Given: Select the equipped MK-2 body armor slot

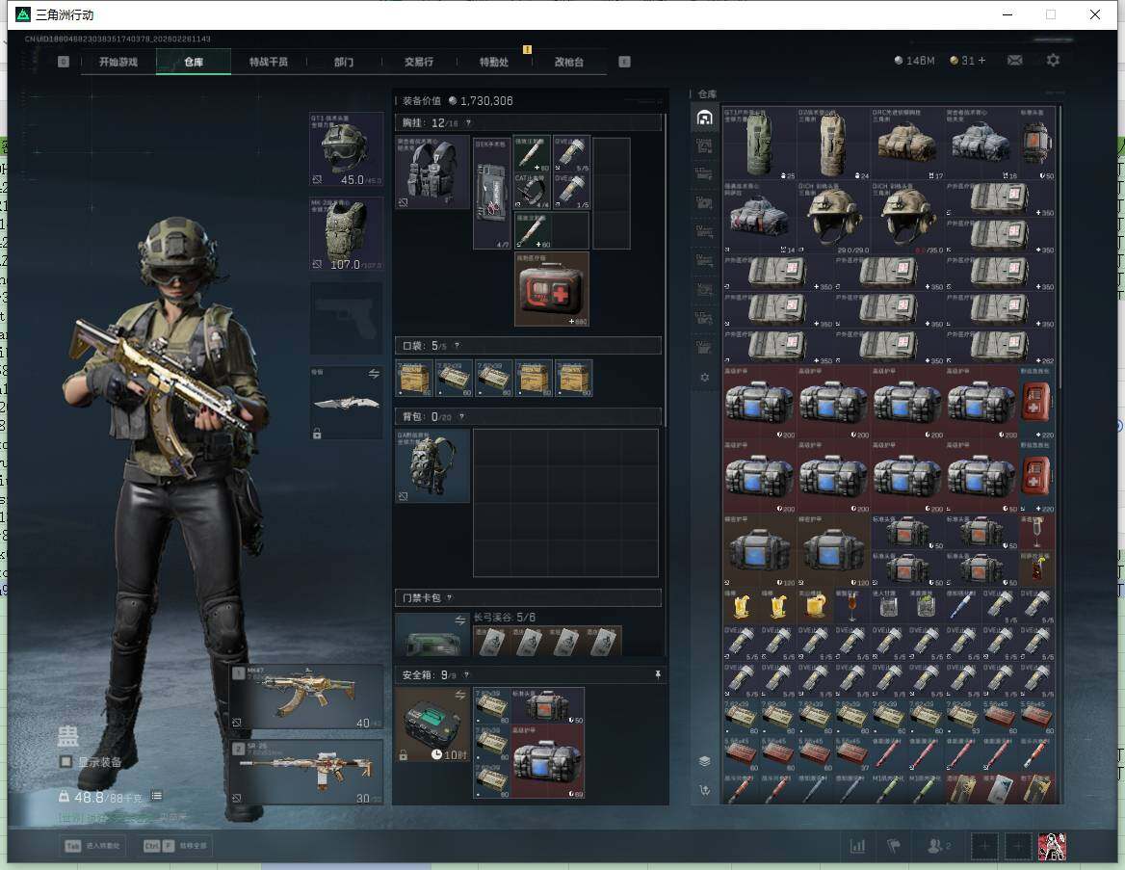Looking at the screenshot, I should tap(346, 234).
